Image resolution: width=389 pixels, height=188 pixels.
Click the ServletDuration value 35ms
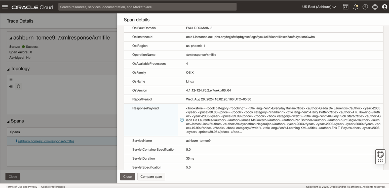click(x=190, y=158)
